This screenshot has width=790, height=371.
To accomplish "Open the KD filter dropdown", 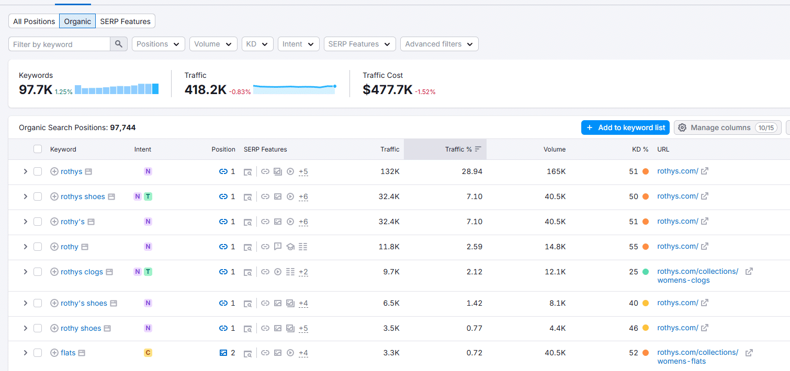I will [x=257, y=44].
